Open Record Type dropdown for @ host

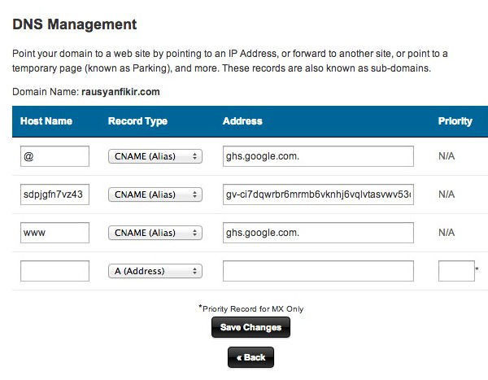point(155,156)
